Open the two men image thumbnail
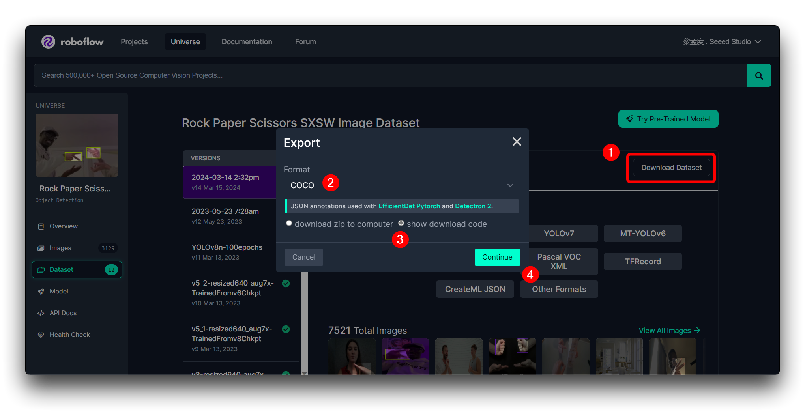Viewport: 805px width, 413px height. point(459,357)
